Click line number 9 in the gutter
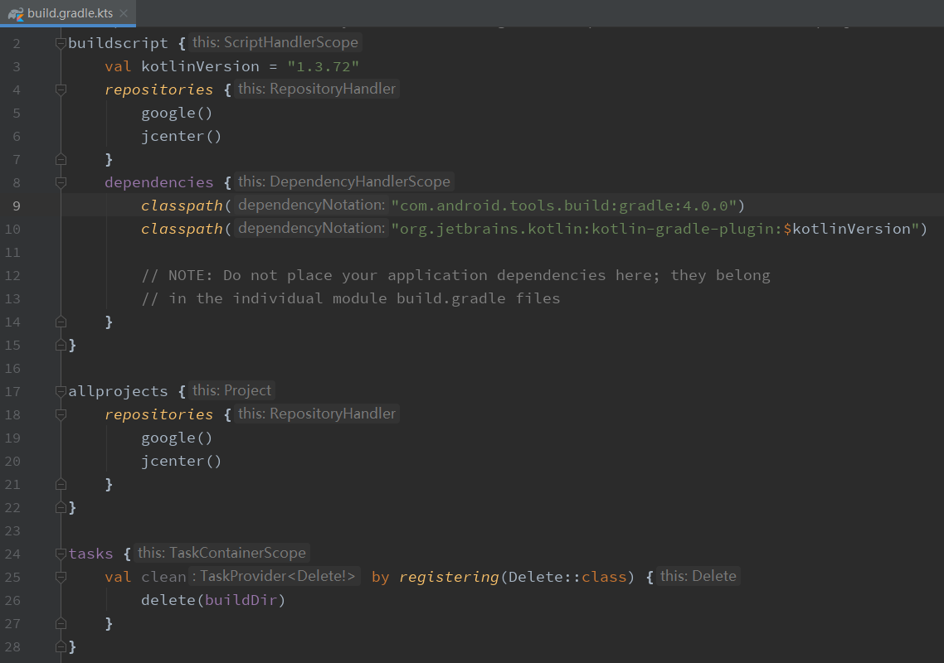 coord(16,205)
